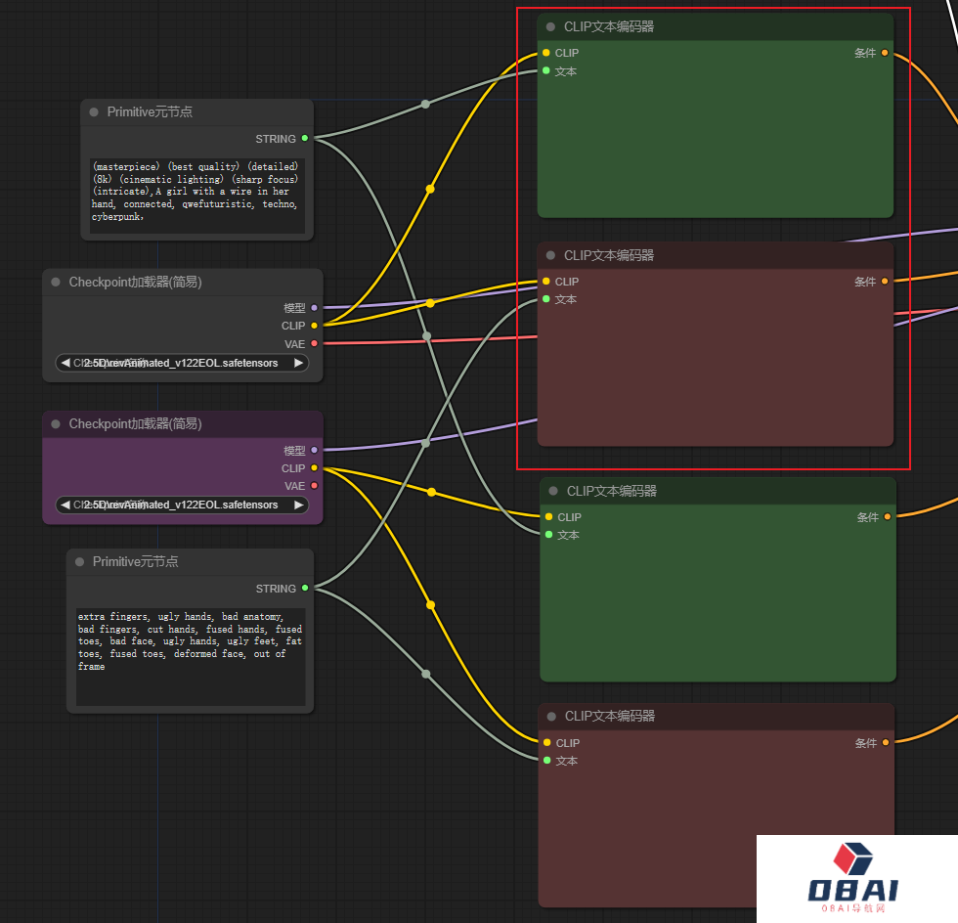The image size is (958, 923).
Task: Click the 模型 output port on purple Checkpoint加载器
Action: (314, 451)
